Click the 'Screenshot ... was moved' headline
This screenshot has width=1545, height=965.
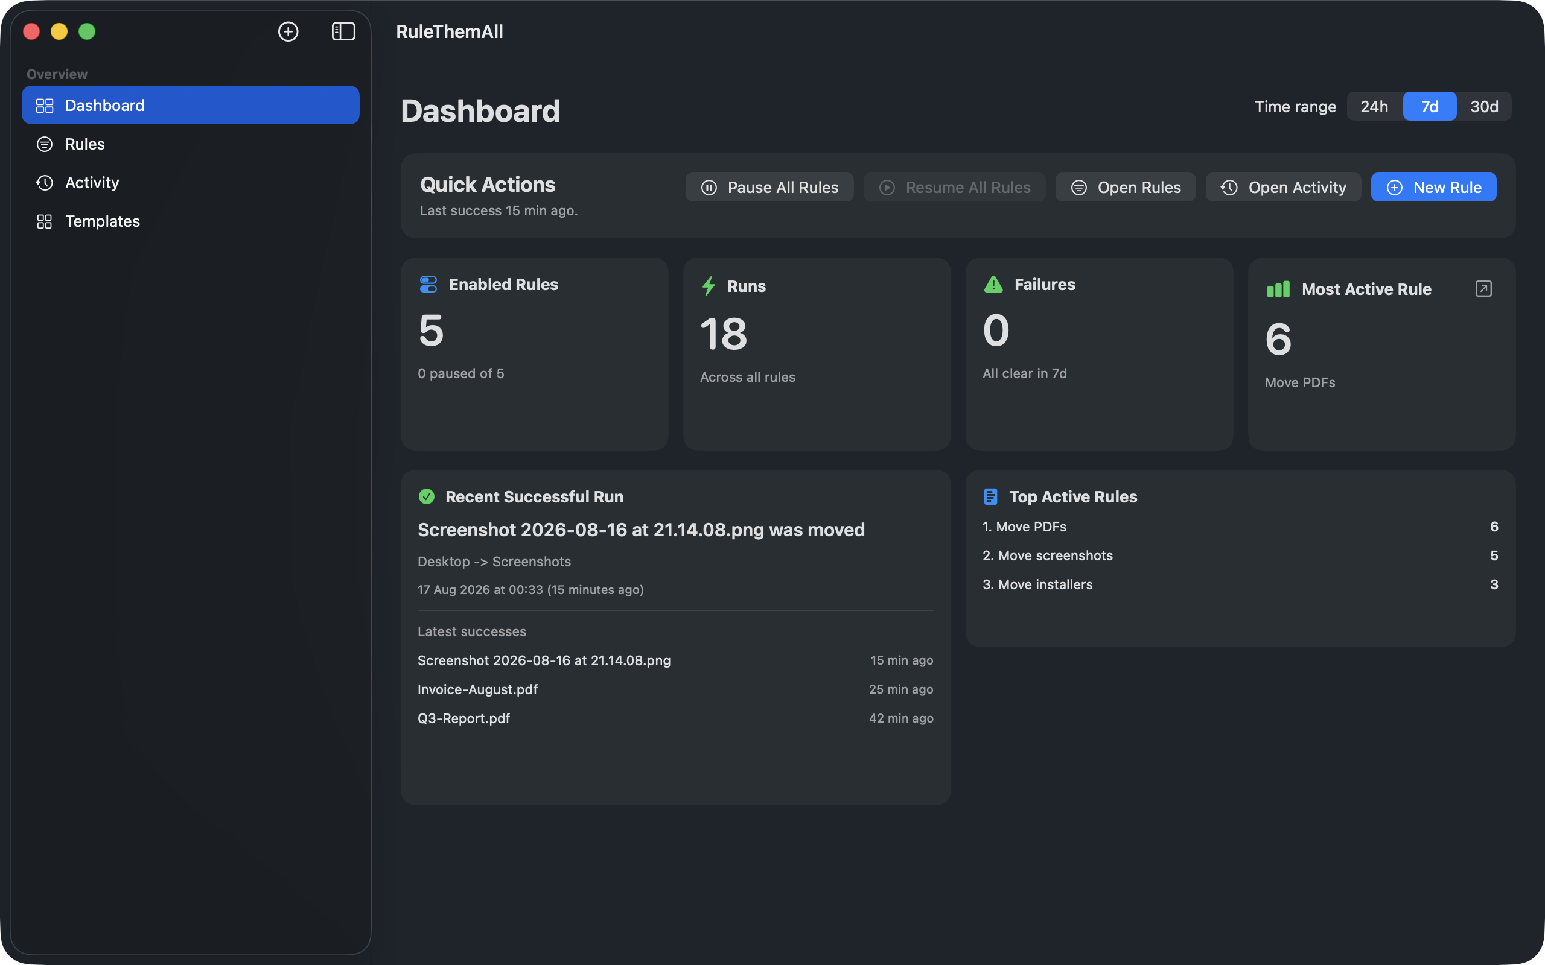pyautogui.click(x=641, y=530)
